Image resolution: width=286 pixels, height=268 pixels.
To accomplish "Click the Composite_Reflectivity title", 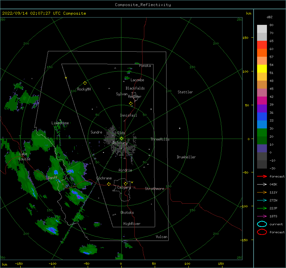I will point(143,5).
